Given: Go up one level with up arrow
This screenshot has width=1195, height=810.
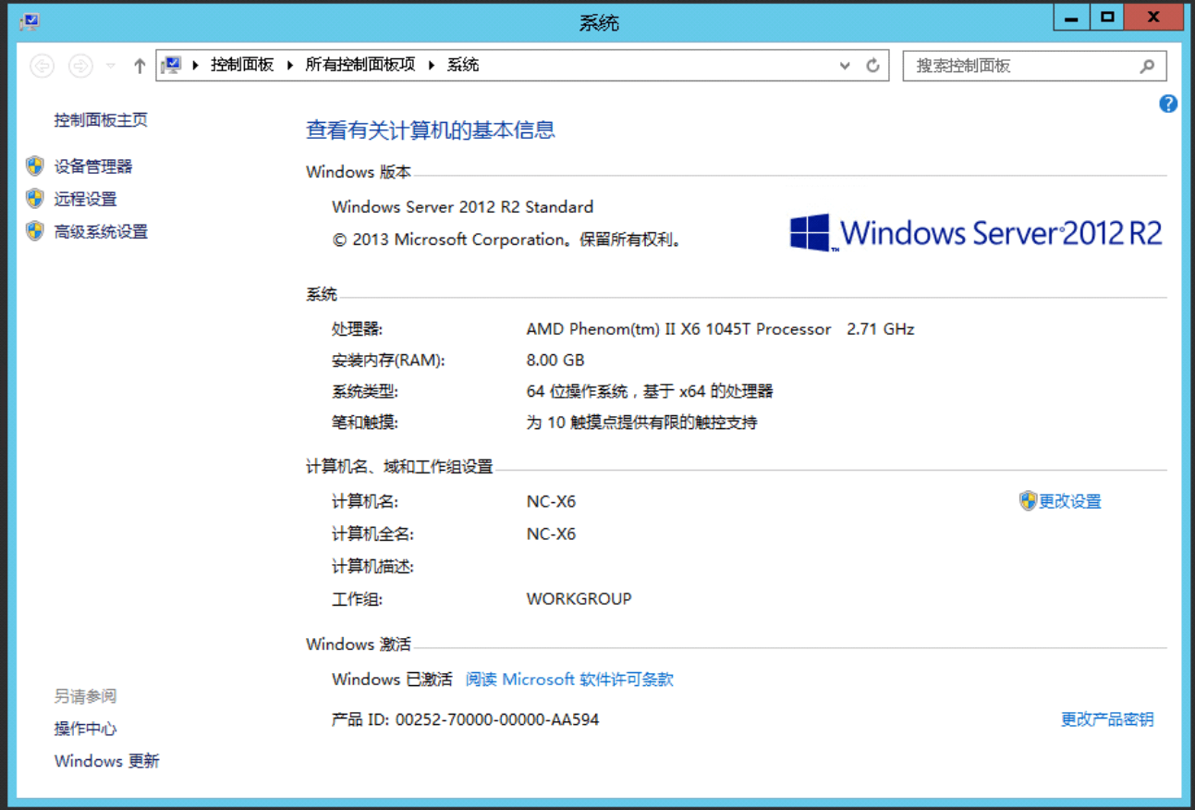Looking at the screenshot, I should coord(140,66).
